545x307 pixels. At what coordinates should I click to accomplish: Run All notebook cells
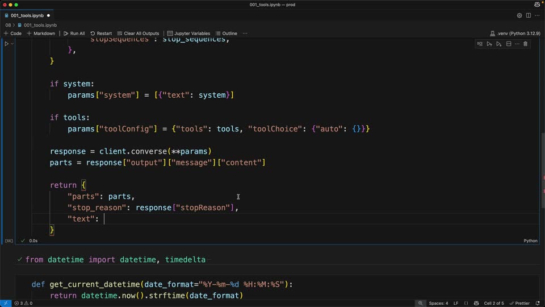74,34
